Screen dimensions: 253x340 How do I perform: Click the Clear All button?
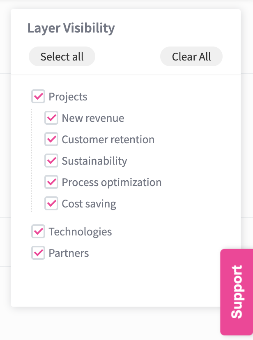click(191, 57)
